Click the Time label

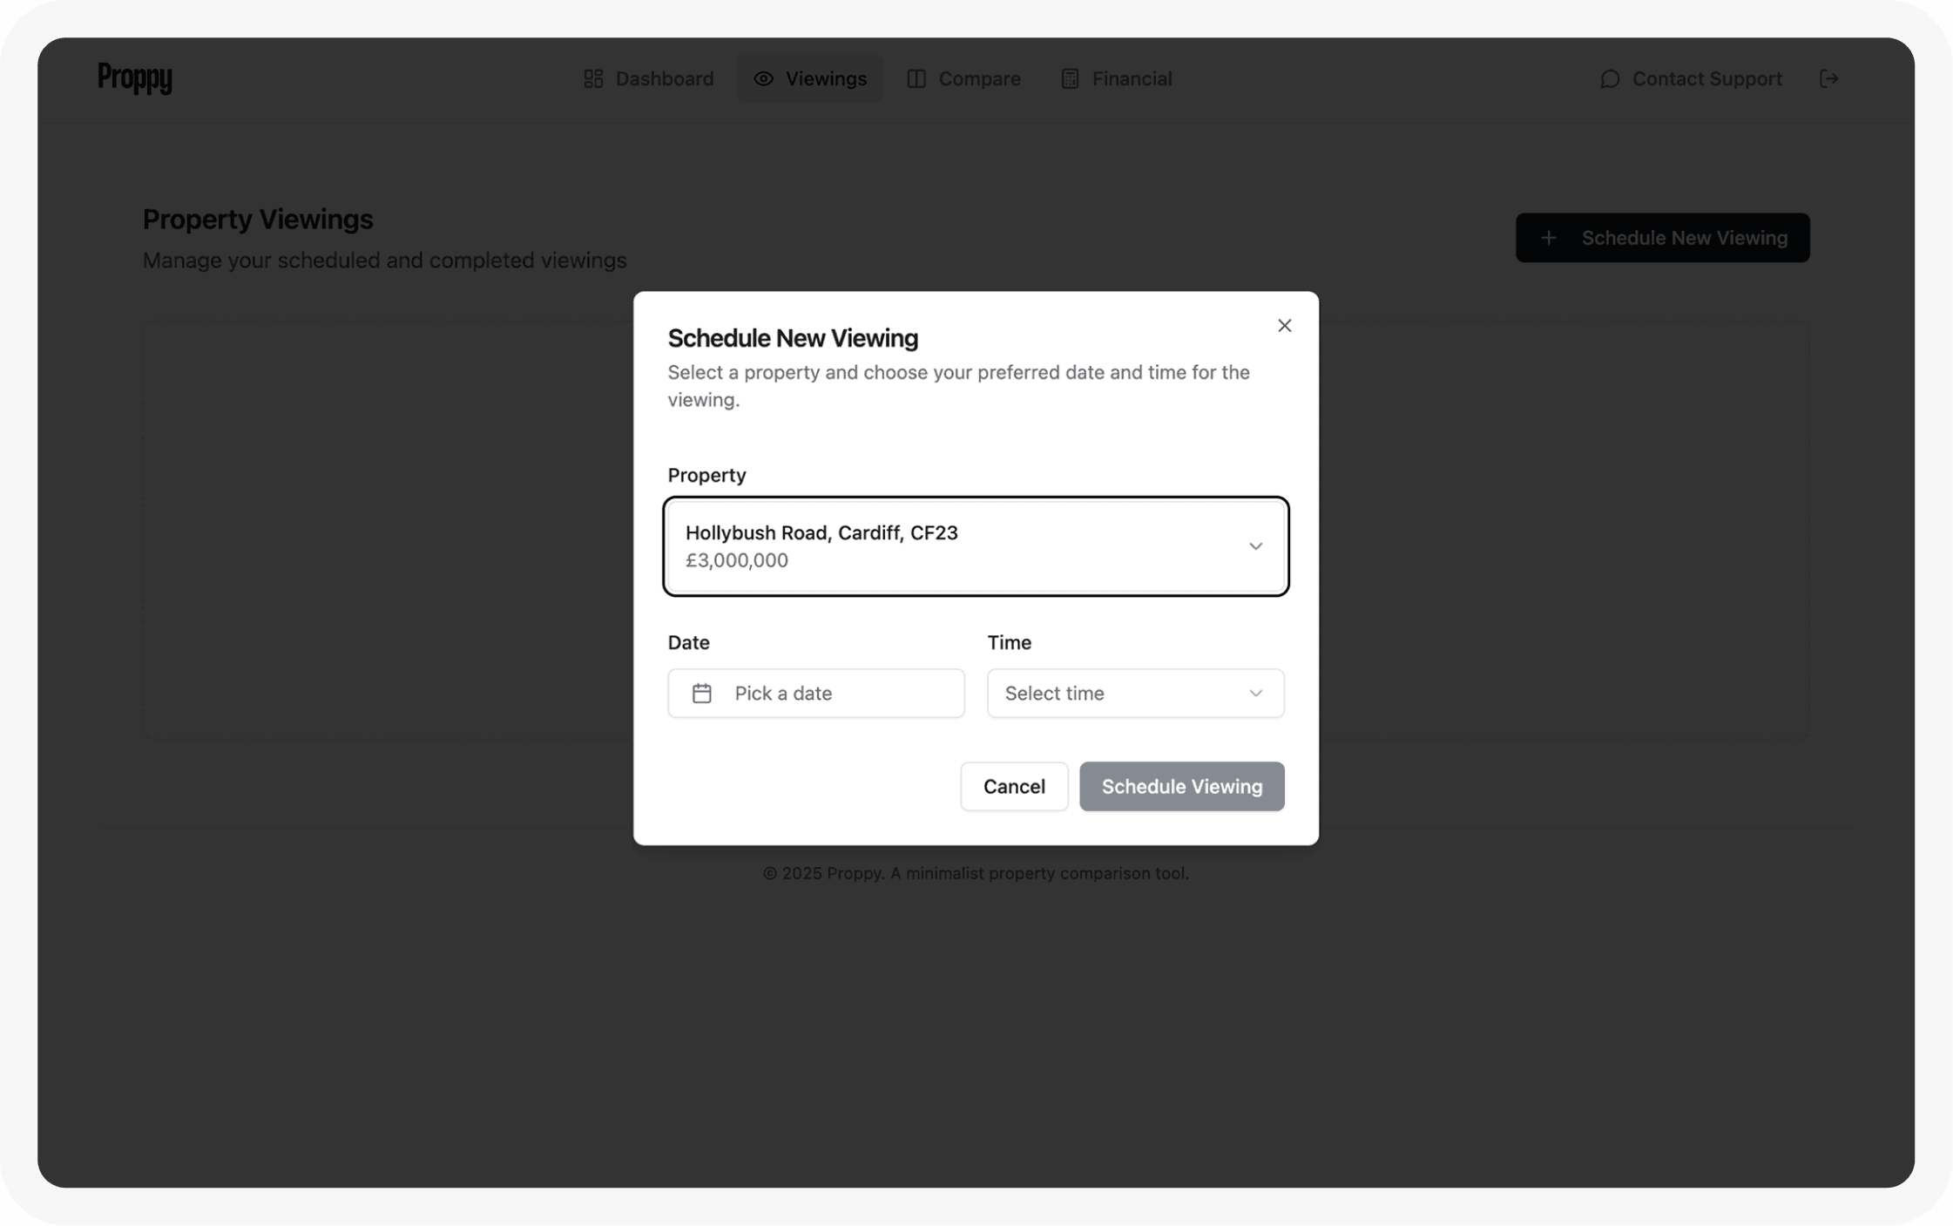click(1009, 642)
